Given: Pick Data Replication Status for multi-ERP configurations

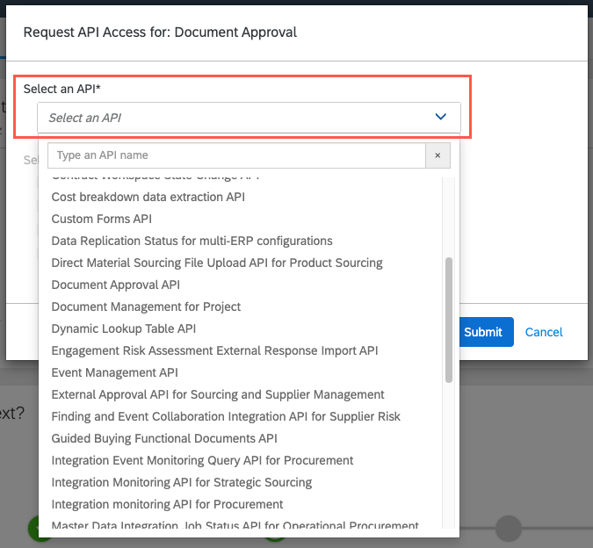Looking at the screenshot, I should click(x=192, y=241).
